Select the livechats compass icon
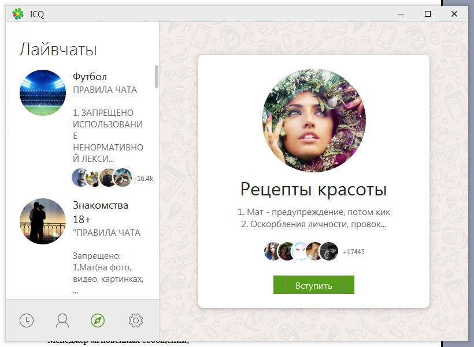This screenshot has height=347, width=474. click(x=98, y=320)
